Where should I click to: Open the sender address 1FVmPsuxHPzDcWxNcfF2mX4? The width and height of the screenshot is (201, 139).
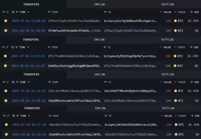tap(69, 31)
